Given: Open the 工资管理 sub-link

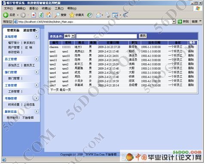Looking at the screenshot, I should coord(14,91).
